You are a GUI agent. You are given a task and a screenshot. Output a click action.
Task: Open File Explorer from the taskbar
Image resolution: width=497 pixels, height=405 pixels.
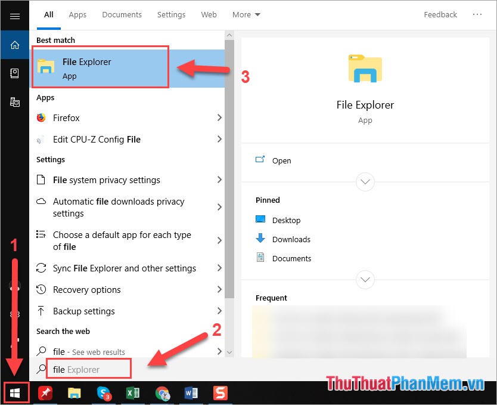point(74,392)
